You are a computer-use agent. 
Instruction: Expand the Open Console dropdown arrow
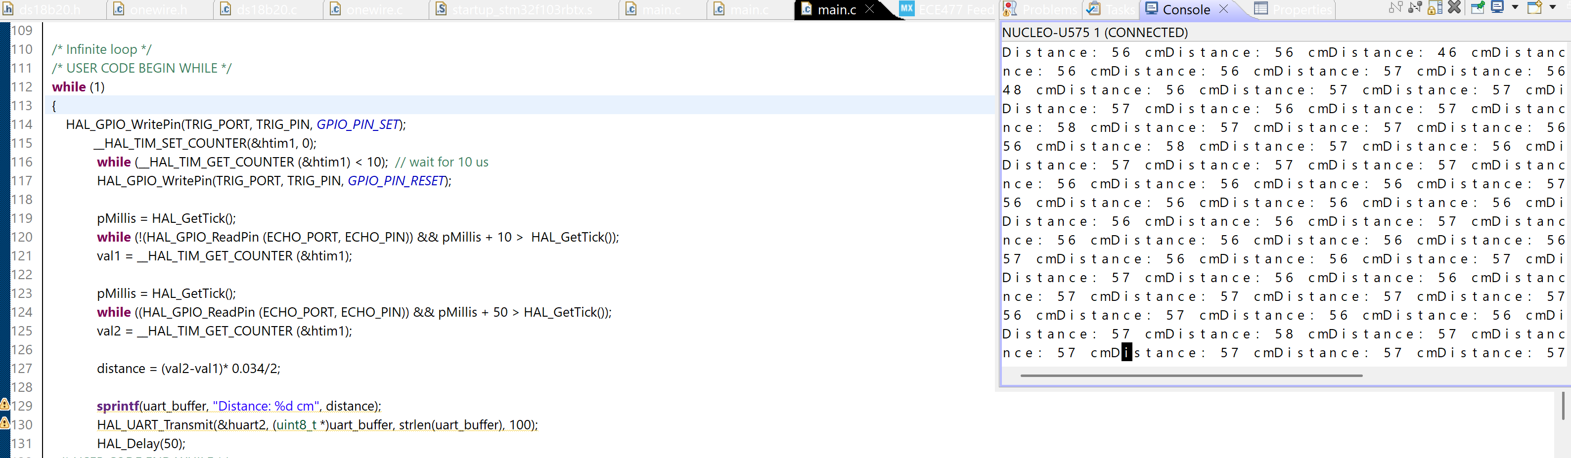1553,8
